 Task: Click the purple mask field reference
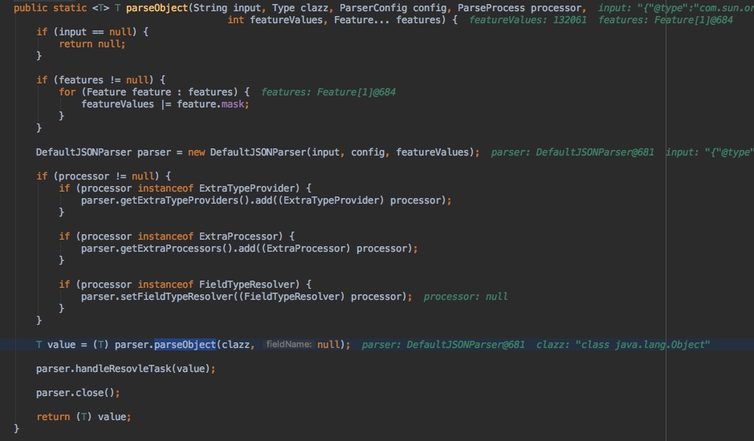[233, 104]
